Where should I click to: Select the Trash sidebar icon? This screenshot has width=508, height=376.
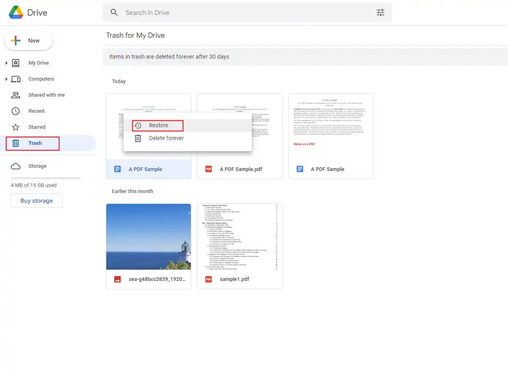[x=15, y=143]
